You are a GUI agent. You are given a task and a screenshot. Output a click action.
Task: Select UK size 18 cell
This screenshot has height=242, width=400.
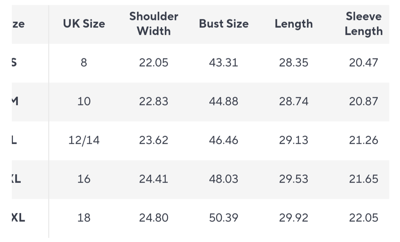[84, 218]
